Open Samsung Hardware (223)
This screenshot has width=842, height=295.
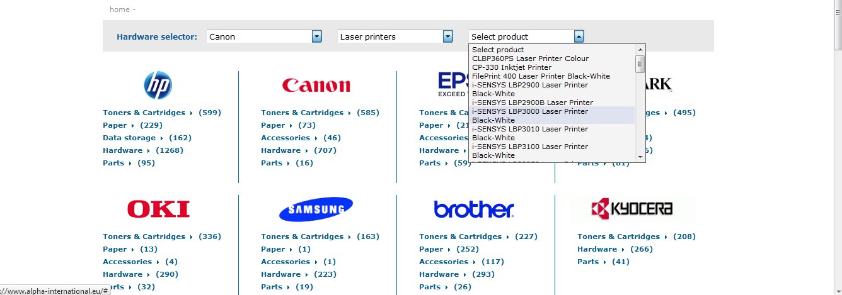(x=299, y=274)
